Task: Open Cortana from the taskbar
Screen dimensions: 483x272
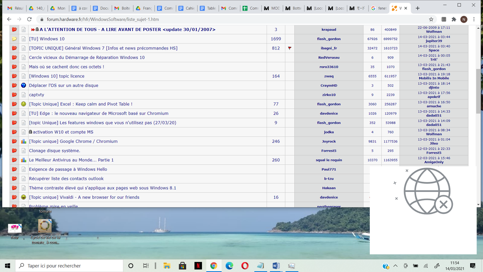Action: tap(131, 266)
